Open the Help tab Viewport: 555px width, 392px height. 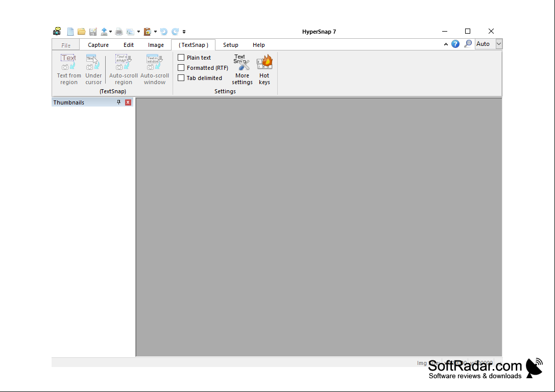click(x=259, y=45)
